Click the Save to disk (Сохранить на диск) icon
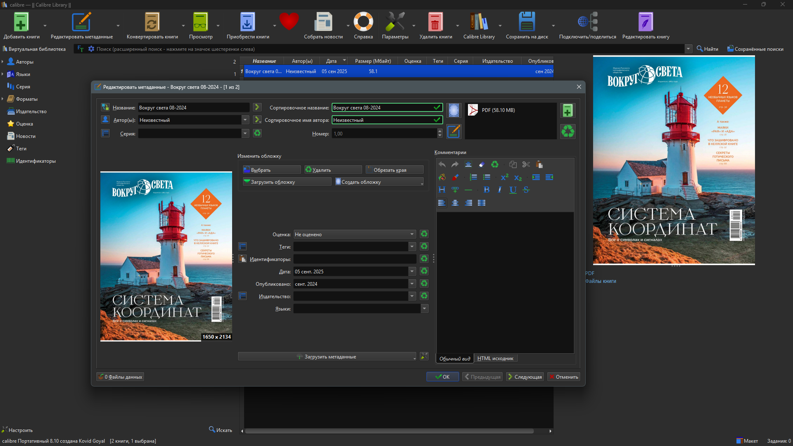This screenshot has height=446, width=793. [527, 22]
